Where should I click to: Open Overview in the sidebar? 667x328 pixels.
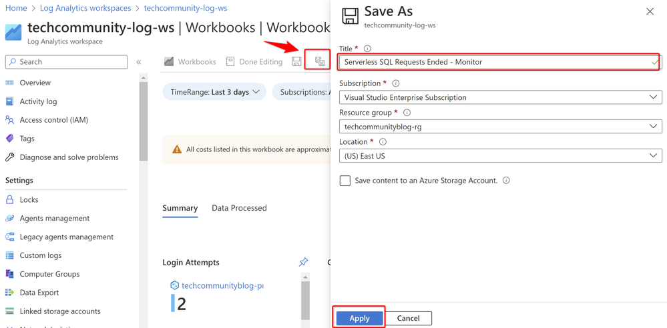point(35,83)
